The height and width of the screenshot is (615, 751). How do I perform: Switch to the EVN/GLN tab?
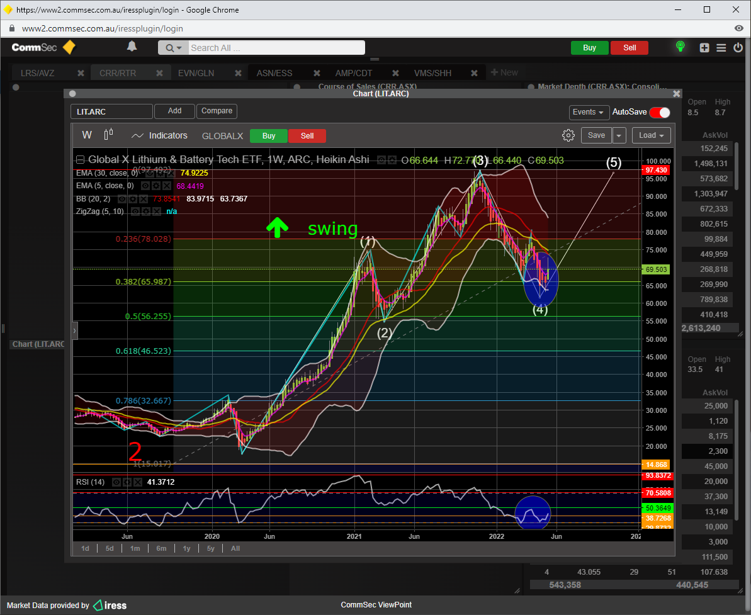pyautogui.click(x=196, y=73)
